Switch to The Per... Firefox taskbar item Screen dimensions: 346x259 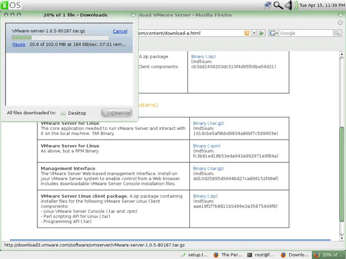(x=228, y=255)
